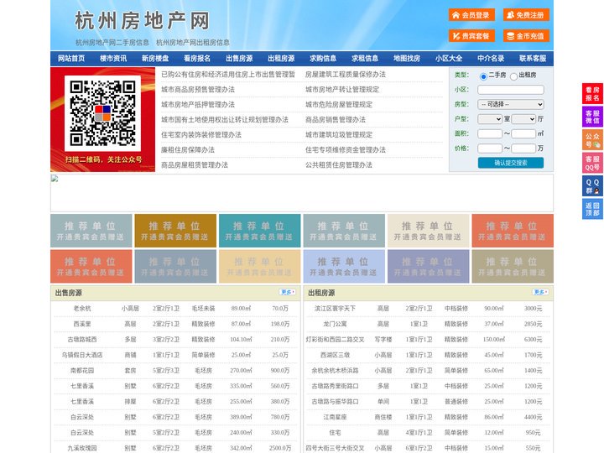Image resolution: width=604 pixels, height=453 pixels.
Task: Click the red 看房报名 sidebar icon
Action: click(x=592, y=94)
